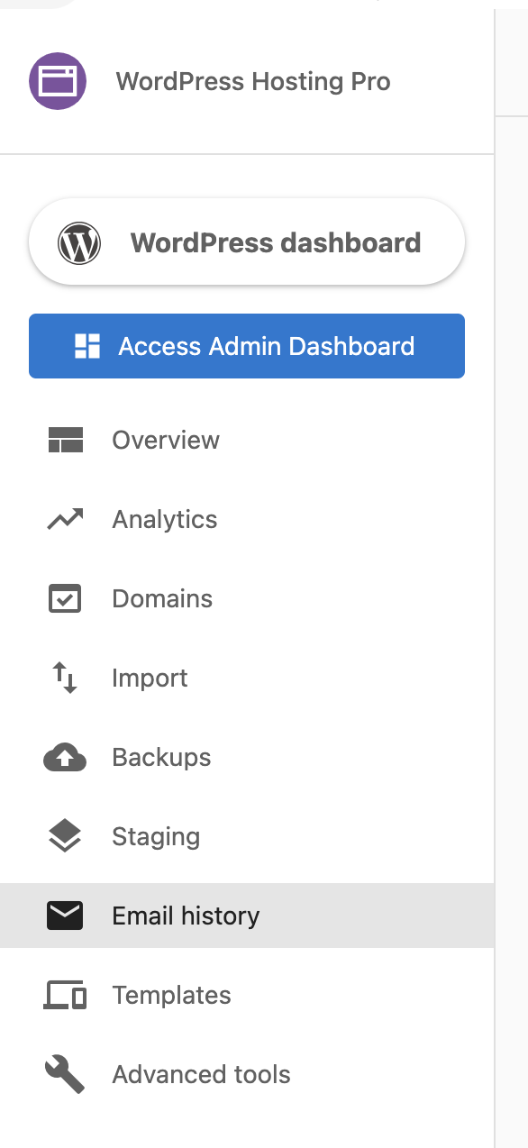The image size is (528, 1148).
Task: Click the WordPress logo icon
Action: point(79,243)
